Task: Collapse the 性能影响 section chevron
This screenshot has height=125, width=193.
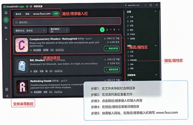Action: tap(156, 75)
